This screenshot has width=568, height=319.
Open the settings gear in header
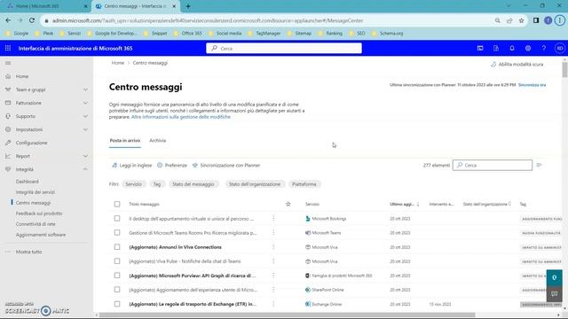pos(528,48)
